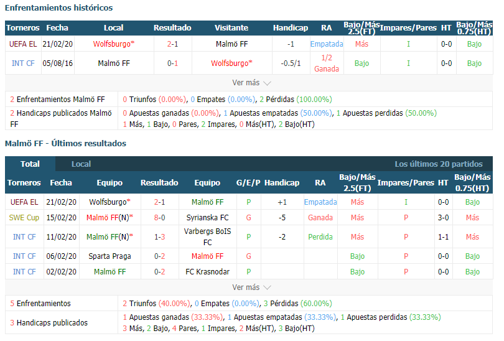The width and height of the screenshot is (504, 341).
Task: Click the Impares/Pares header in historical table
Action: click(x=408, y=28)
